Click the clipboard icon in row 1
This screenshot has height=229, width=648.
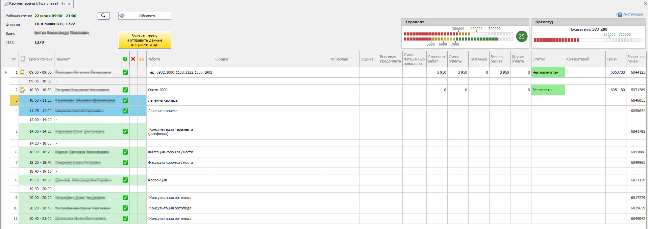click(22, 72)
